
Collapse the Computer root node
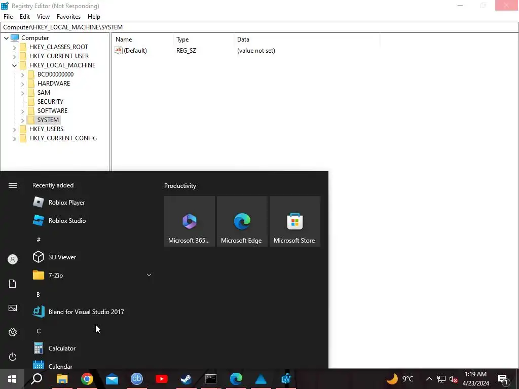coord(6,38)
